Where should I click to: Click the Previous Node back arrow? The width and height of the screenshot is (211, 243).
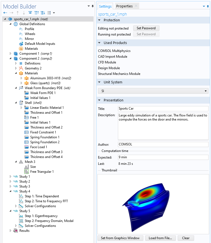[5, 13]
